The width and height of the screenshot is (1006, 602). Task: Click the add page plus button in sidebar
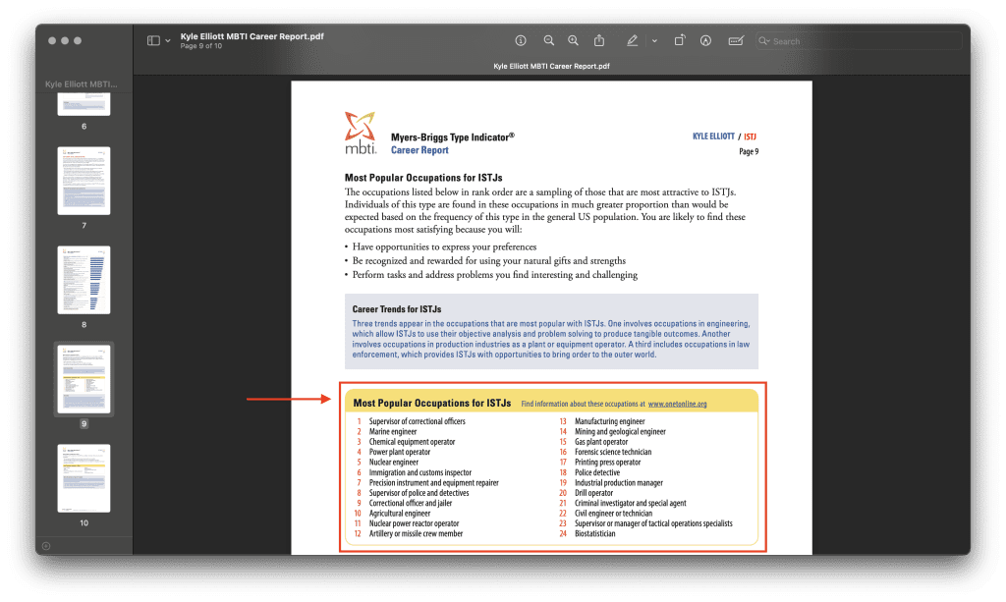pos(46,545)
